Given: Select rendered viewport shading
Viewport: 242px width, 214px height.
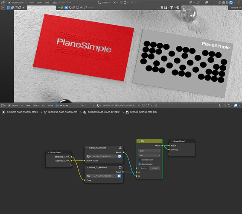Looking at the screenshot, I should [x=231, y=3].
